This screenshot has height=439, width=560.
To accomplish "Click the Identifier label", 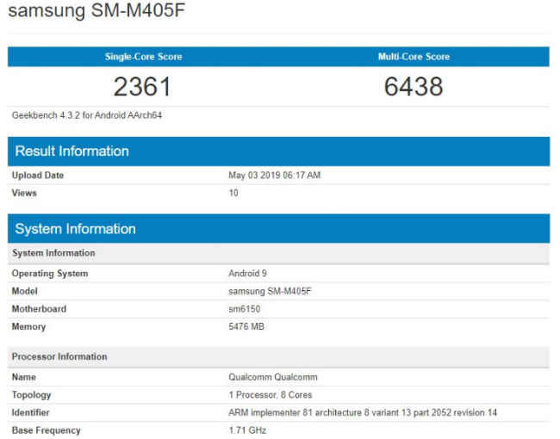I will click(31, 413).
